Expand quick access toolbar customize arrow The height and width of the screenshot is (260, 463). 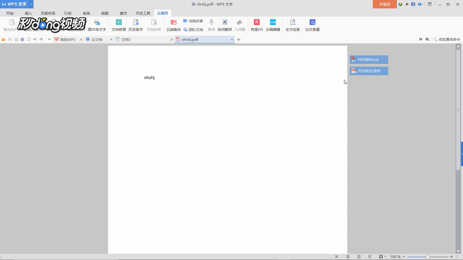(49, 40)
